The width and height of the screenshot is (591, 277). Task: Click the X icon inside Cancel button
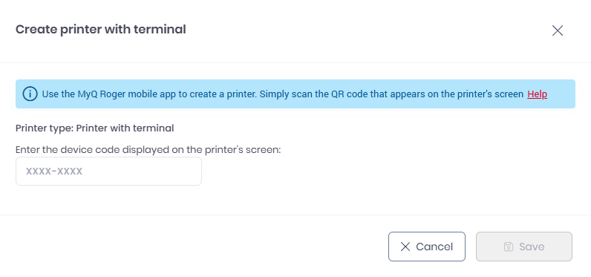405,247
